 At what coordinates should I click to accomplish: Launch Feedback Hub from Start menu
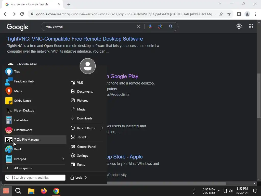click(x=35, y=81)
